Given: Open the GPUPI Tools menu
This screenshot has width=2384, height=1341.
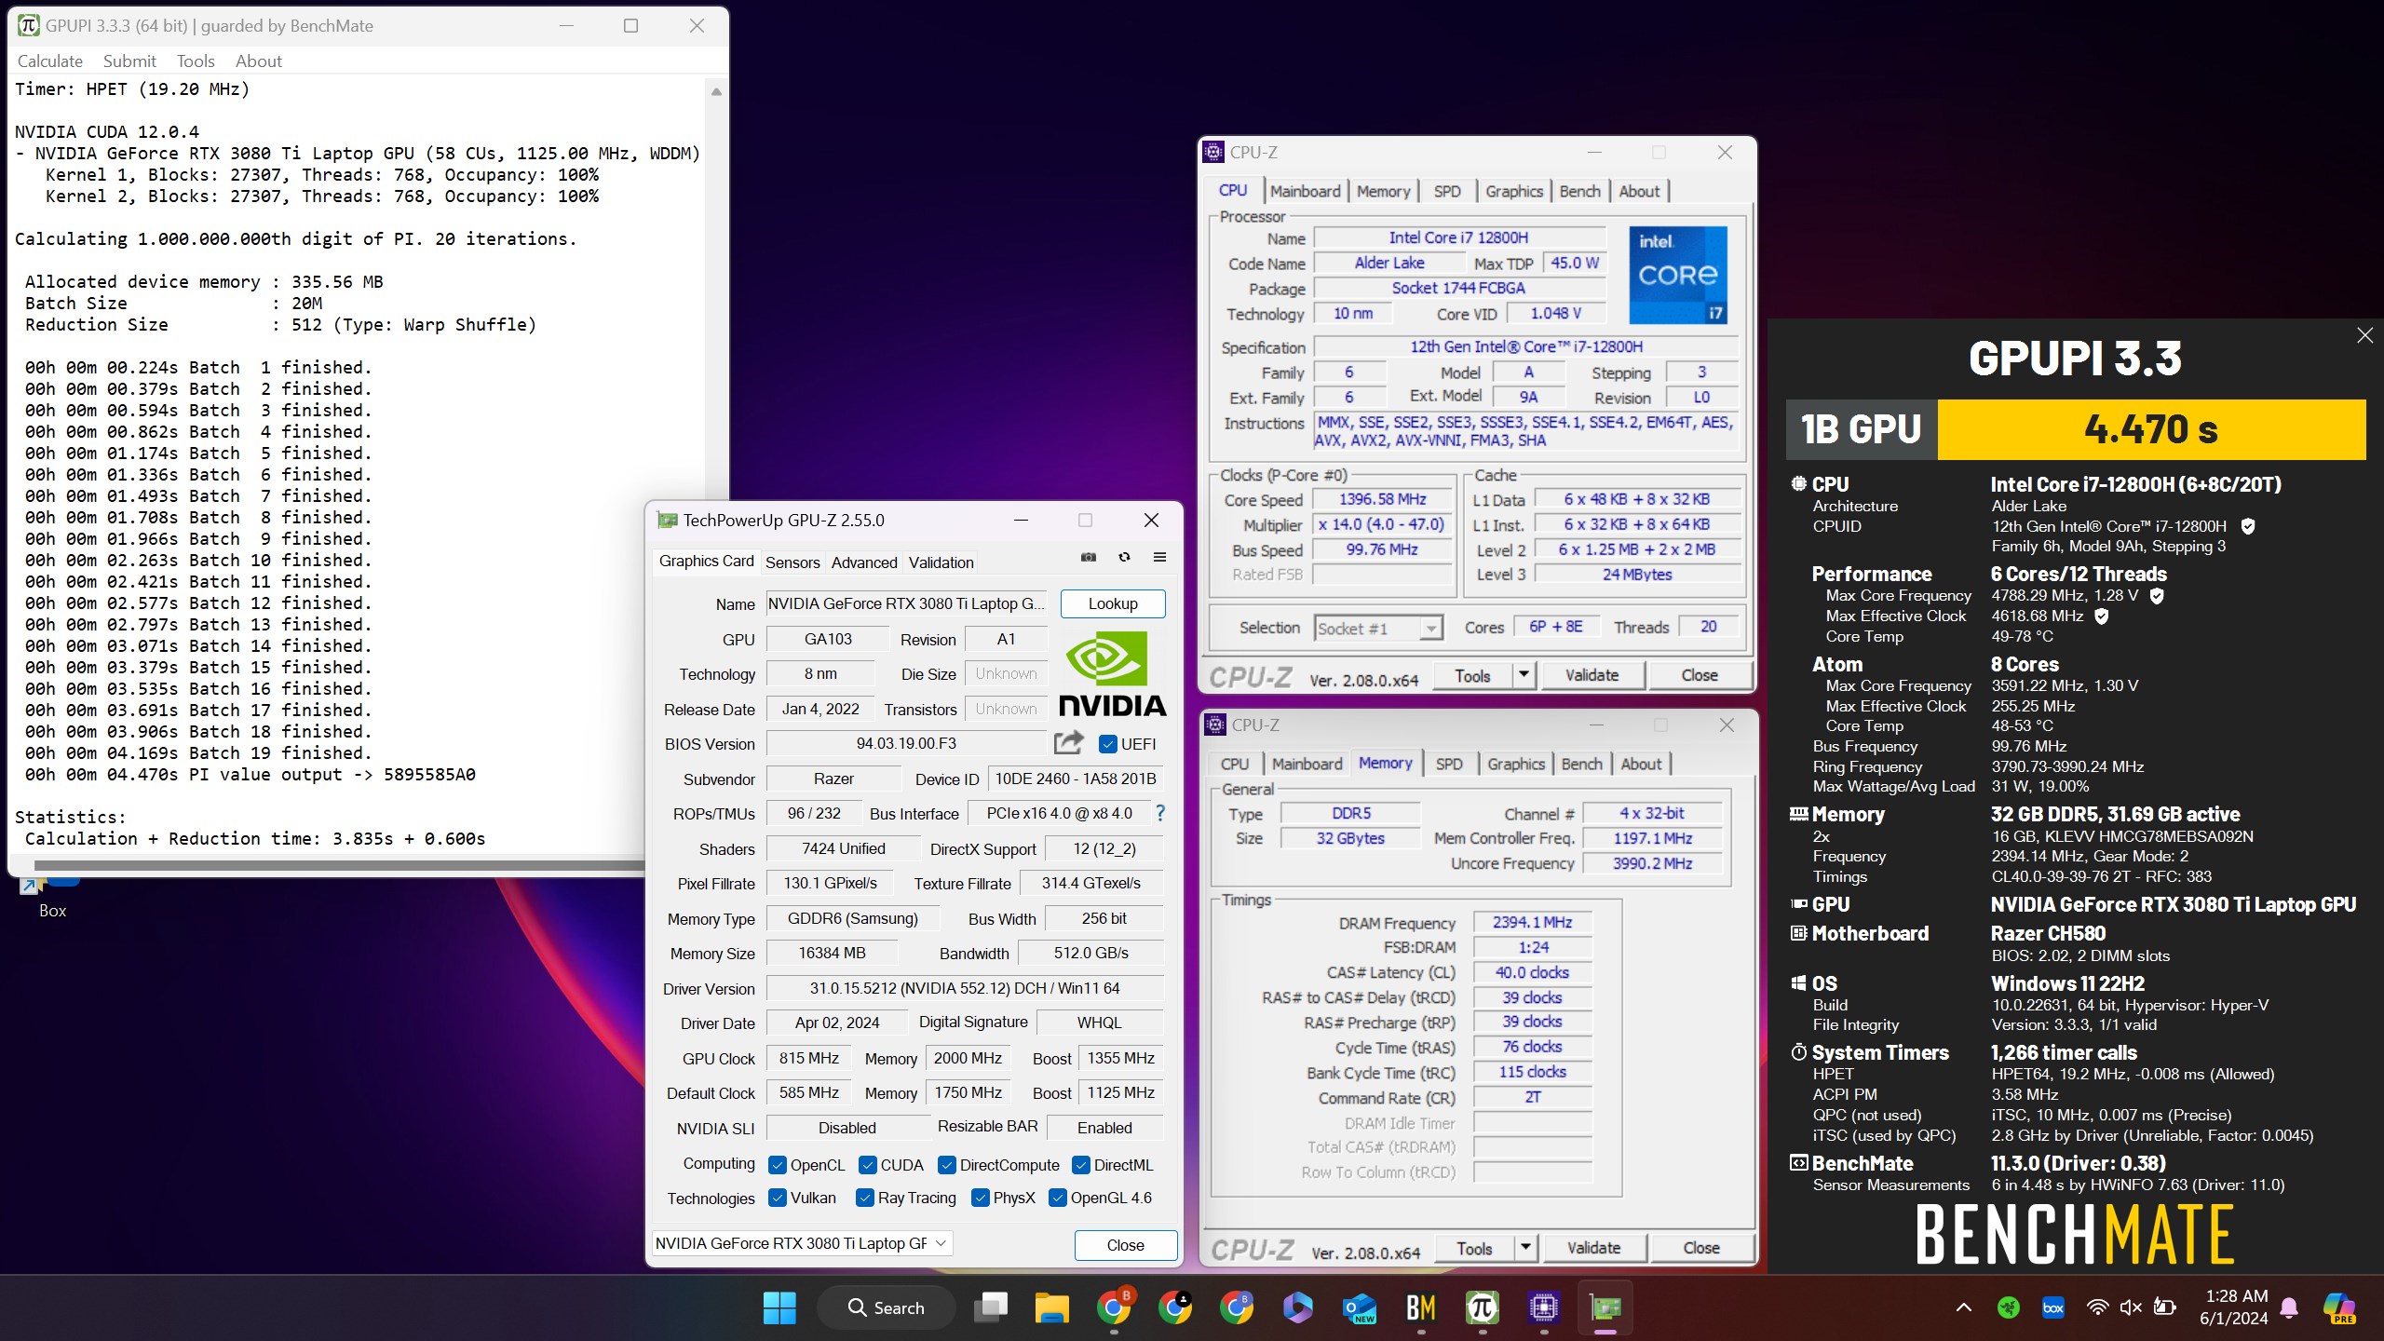Looking at the screenshot, I should (196, 61).
